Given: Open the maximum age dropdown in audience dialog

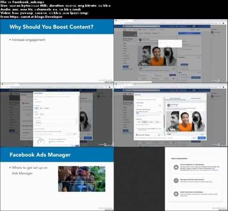Looking at the screenshot, I should coord(42,114).
